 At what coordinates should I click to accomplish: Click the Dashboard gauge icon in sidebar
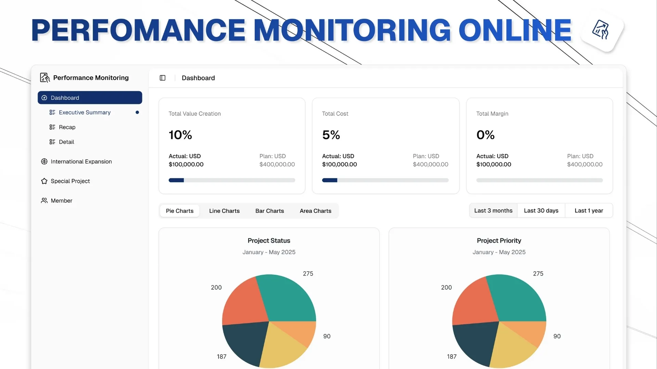(x=44, y=98)
